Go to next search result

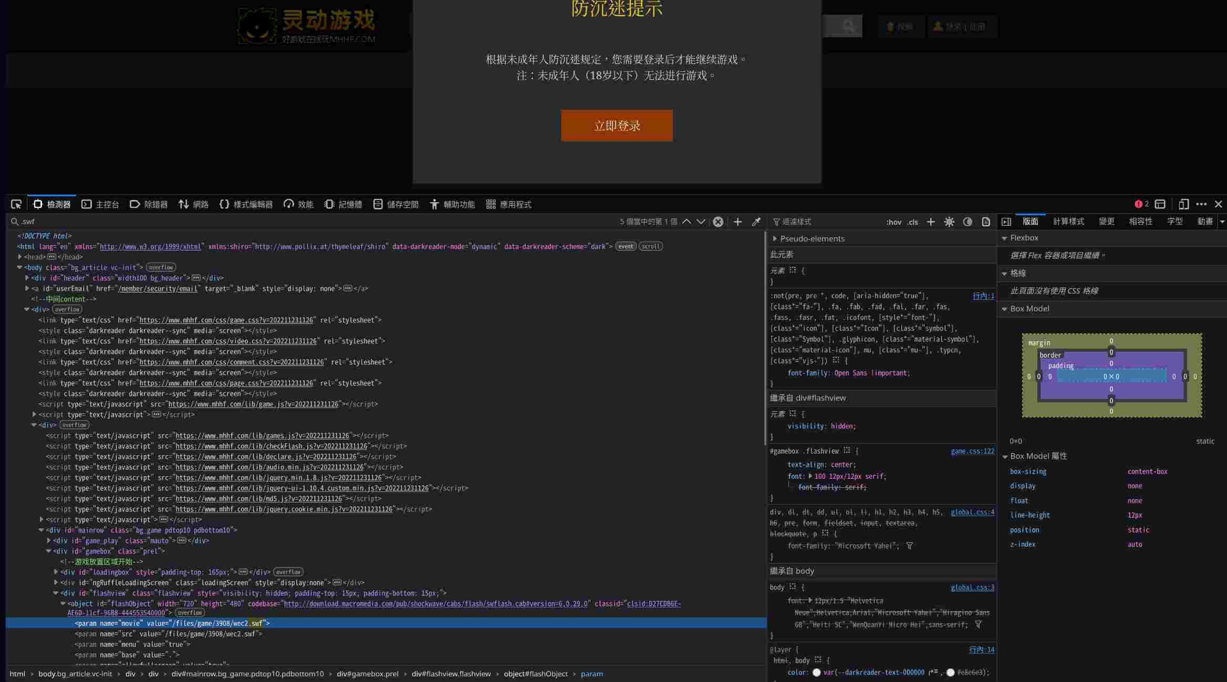coord(701,222)
